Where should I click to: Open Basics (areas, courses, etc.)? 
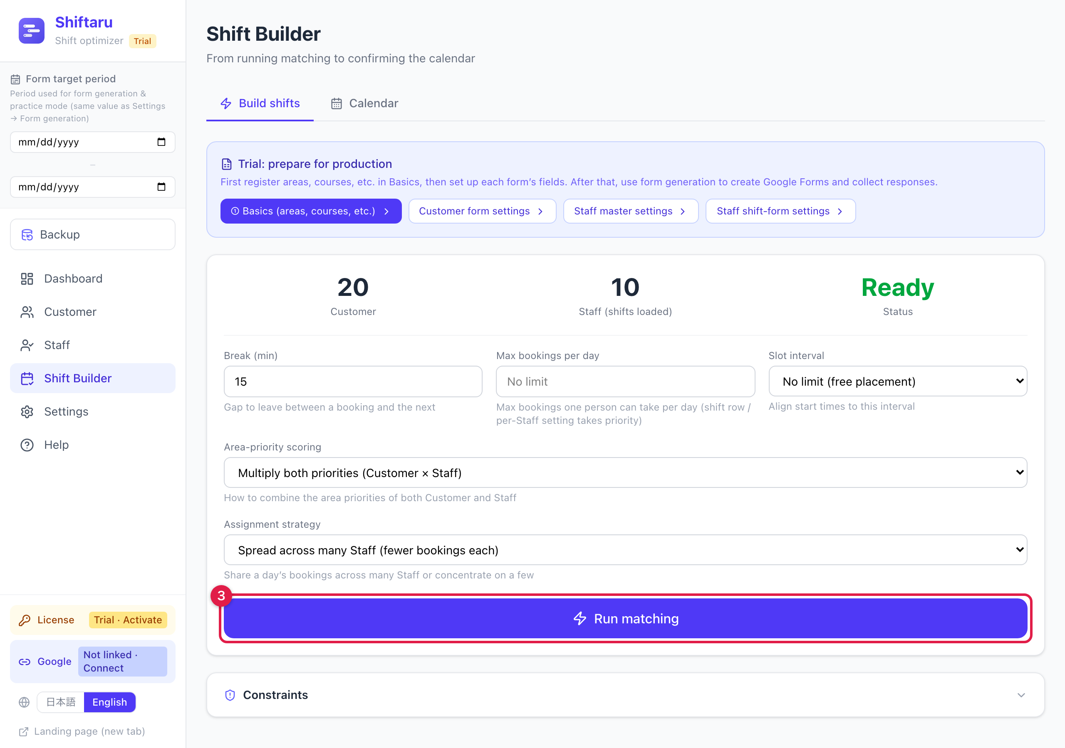pos(311,212)
